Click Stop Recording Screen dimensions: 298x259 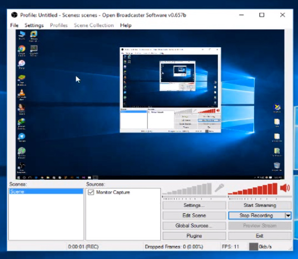pos(256,216)
